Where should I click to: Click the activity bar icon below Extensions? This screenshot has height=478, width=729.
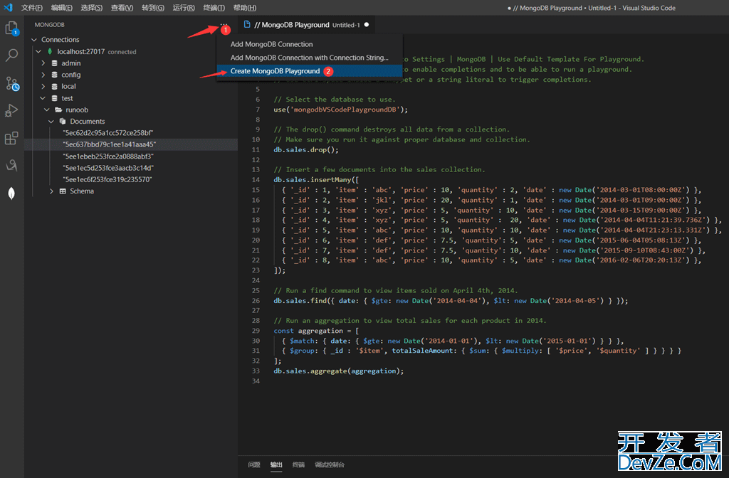pyautogui.click(x=11, y=165)
